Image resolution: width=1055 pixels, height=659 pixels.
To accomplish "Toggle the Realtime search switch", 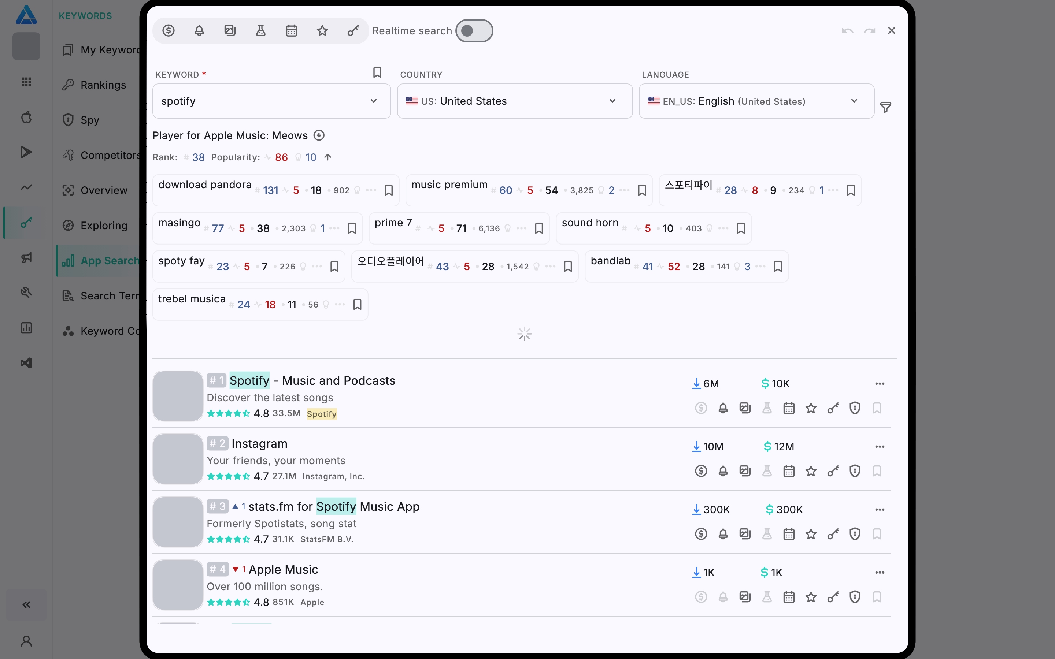I will click(x=474, y=30).
